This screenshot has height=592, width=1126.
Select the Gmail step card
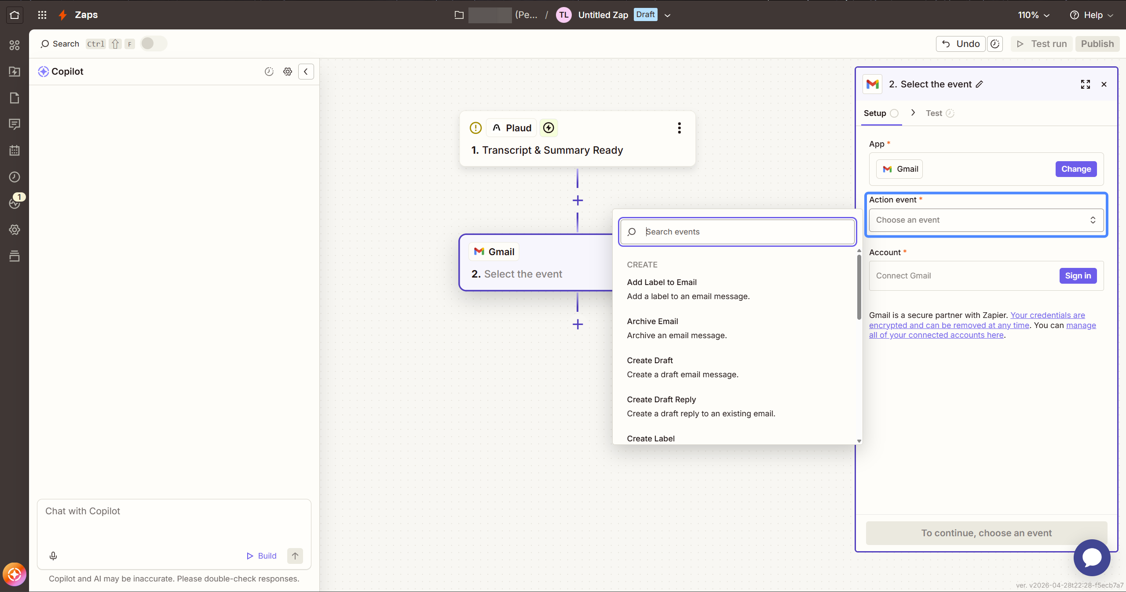536,263
